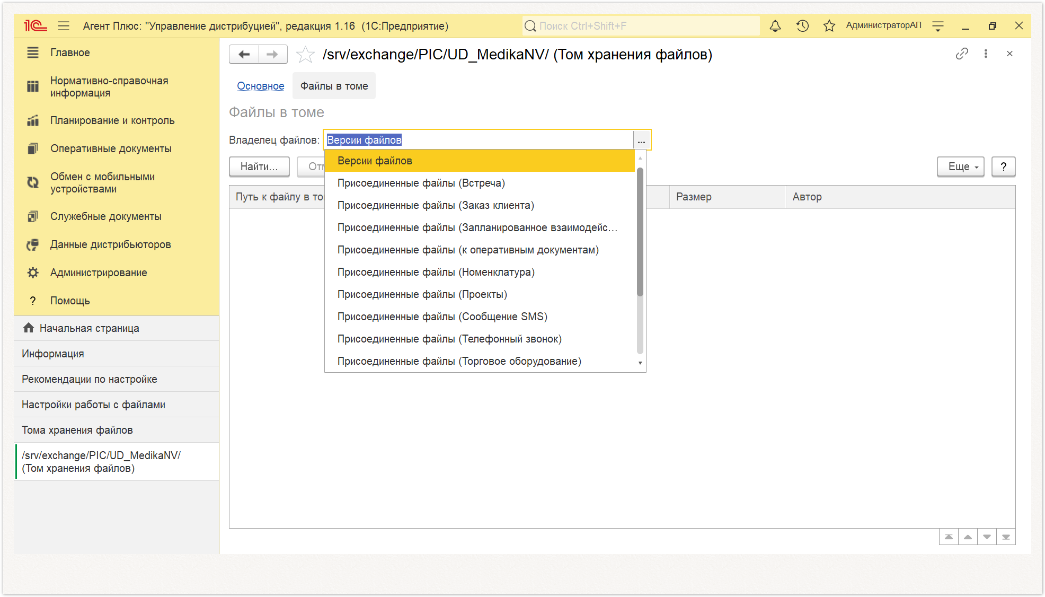The image size is (1045, 597).
Task: Go to Начальная страница
Action: click(117, 328)
